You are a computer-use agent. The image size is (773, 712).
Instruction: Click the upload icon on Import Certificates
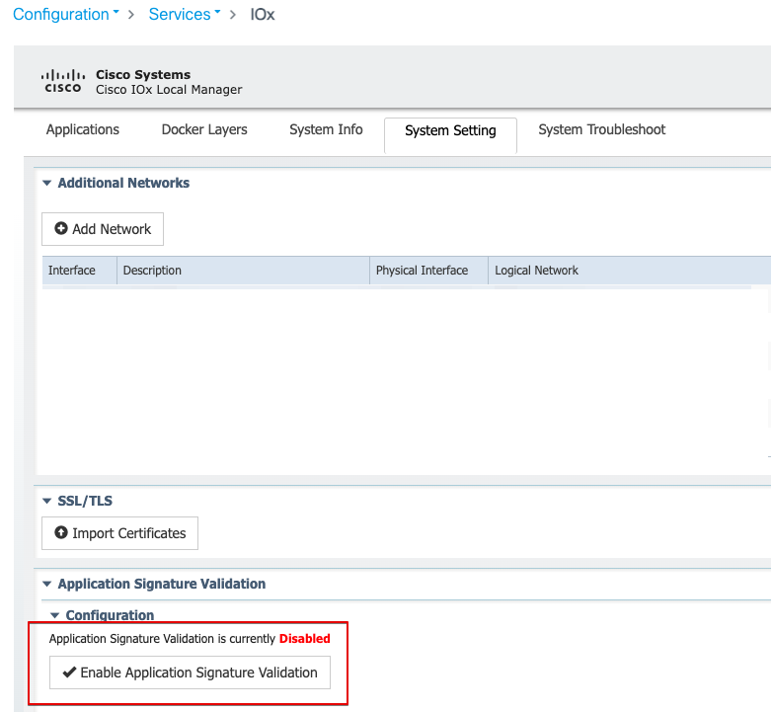click(x=61, y=533)
